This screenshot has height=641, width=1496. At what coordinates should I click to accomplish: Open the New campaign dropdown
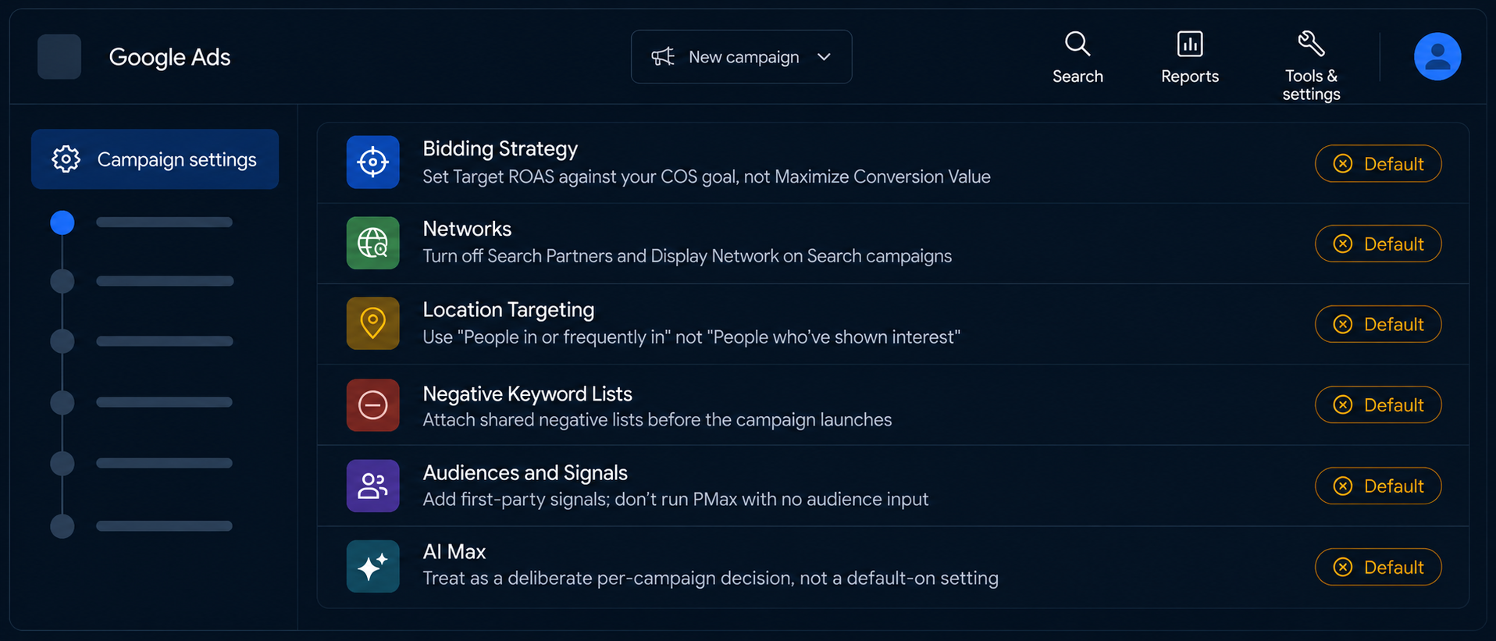741,57
